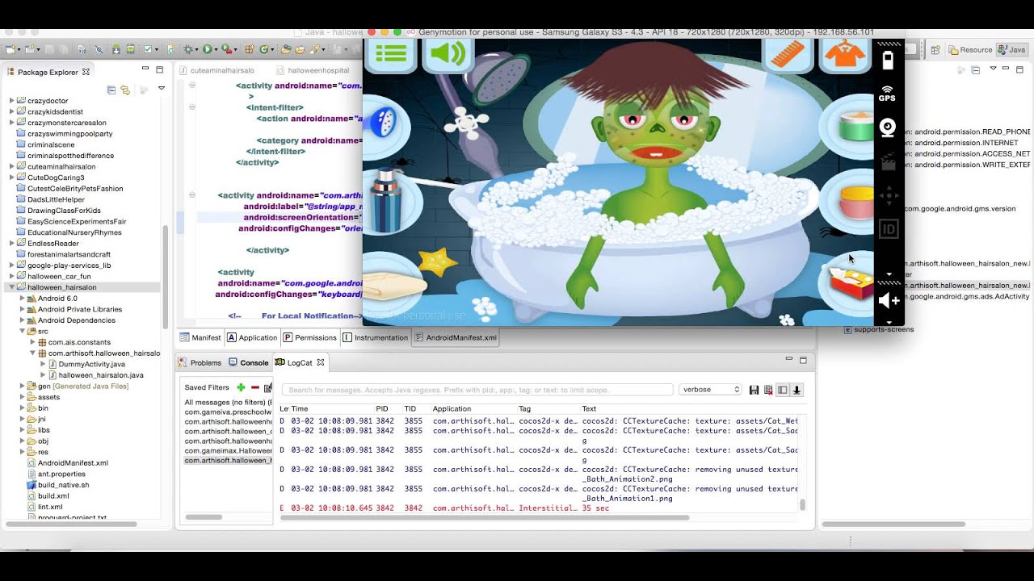
Task: Open Package Explorer view menu triangle
Action: pos(162,88)
